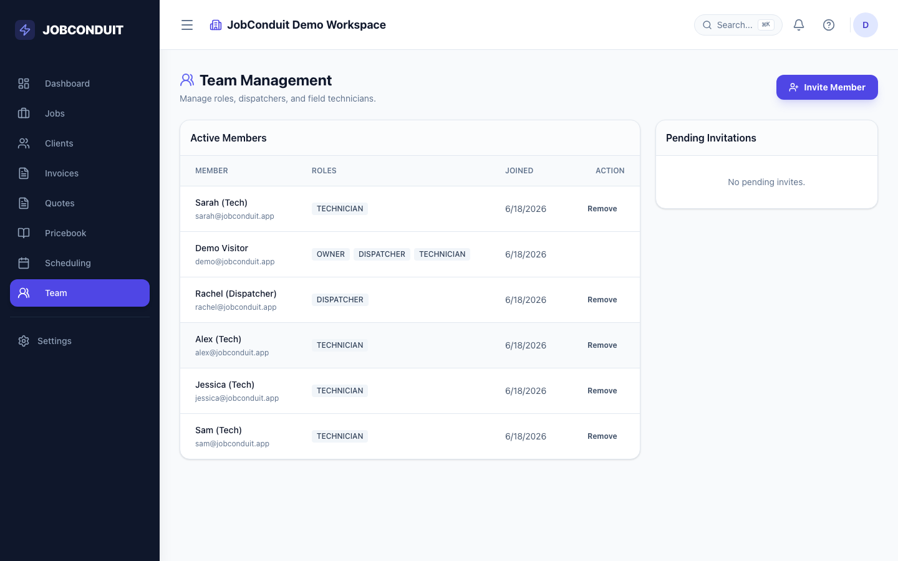Click the Team Management heading icon
Screen dimensions: 898x561
click(187, 80)
